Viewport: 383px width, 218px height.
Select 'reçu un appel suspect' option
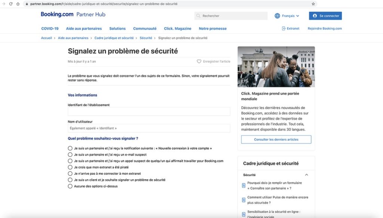[70, 161]
